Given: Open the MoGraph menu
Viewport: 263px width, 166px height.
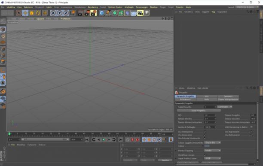Looking at the screenshot, I should point(129,7).
